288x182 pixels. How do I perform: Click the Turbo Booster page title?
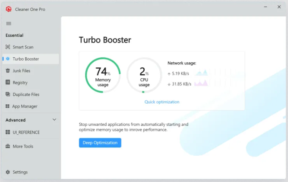105,40
